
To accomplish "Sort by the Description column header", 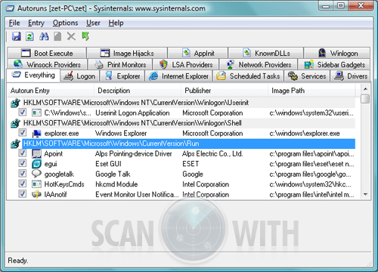I will pyautogui.click(x=138, y=91).
